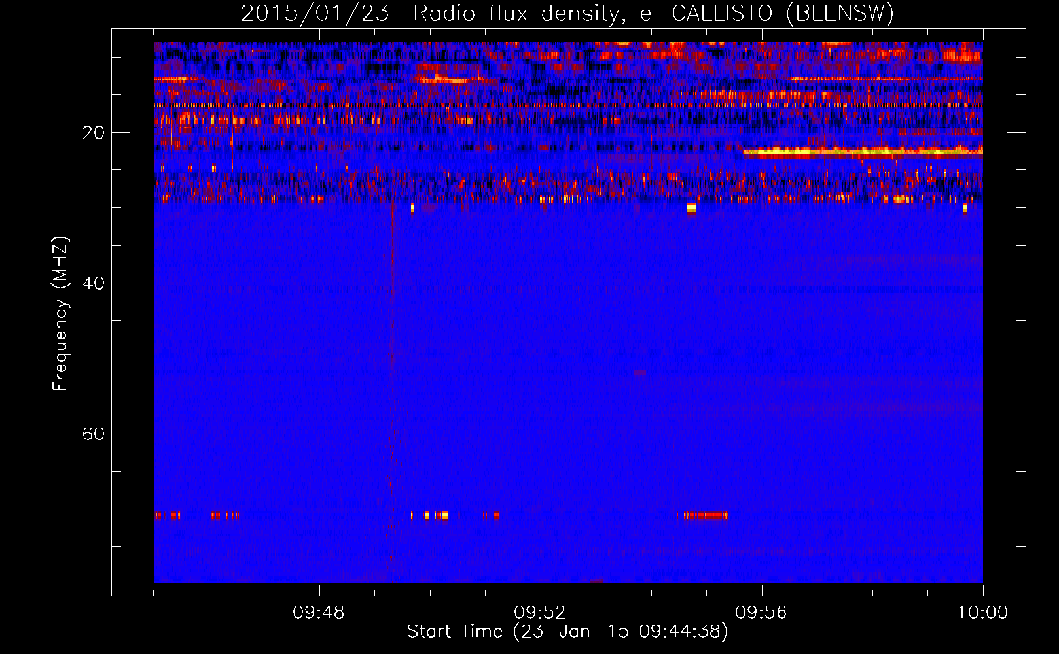Click the '09:52' time tick label

(539, 613)
